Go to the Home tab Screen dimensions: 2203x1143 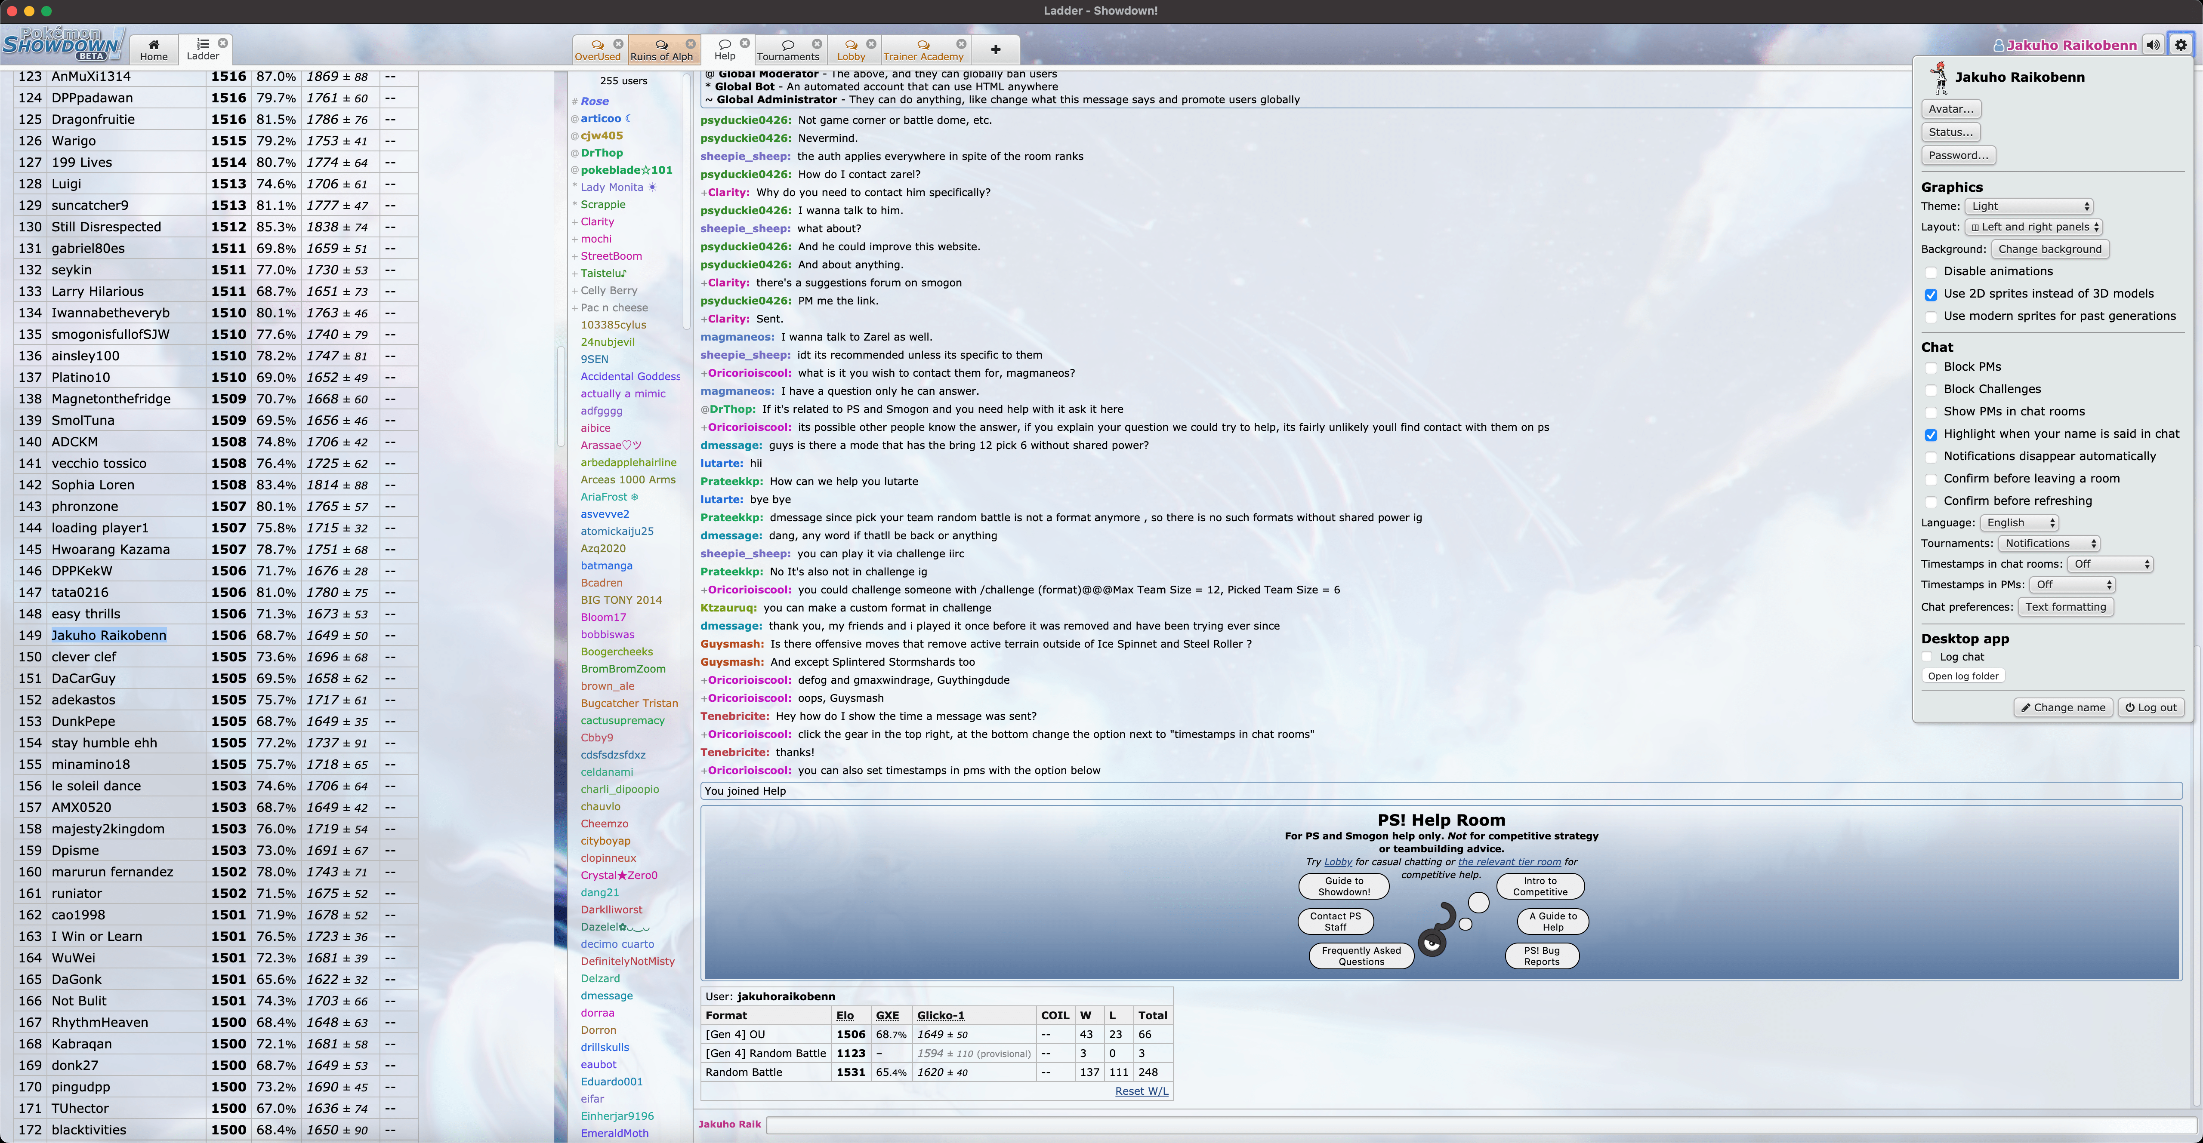click(x=154, y=49)
